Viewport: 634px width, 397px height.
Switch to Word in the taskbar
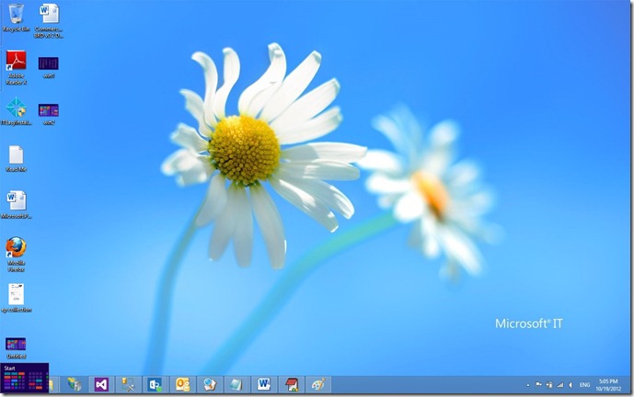263,384
